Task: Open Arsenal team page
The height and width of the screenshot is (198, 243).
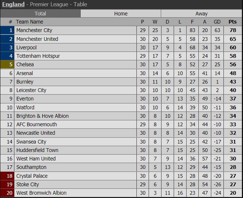Action: pyautogui.click(x=25, y=73)
